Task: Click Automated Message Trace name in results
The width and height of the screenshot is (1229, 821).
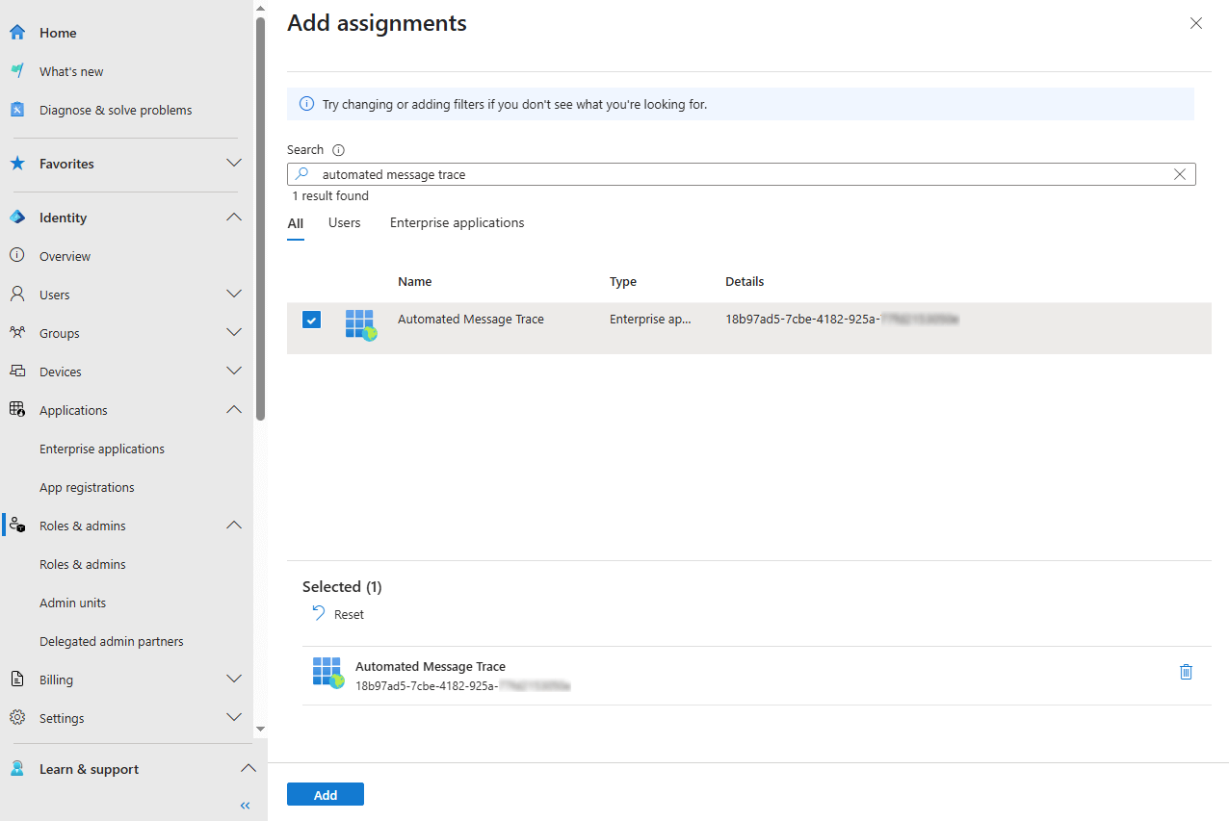Action: [x=471, y=320]
